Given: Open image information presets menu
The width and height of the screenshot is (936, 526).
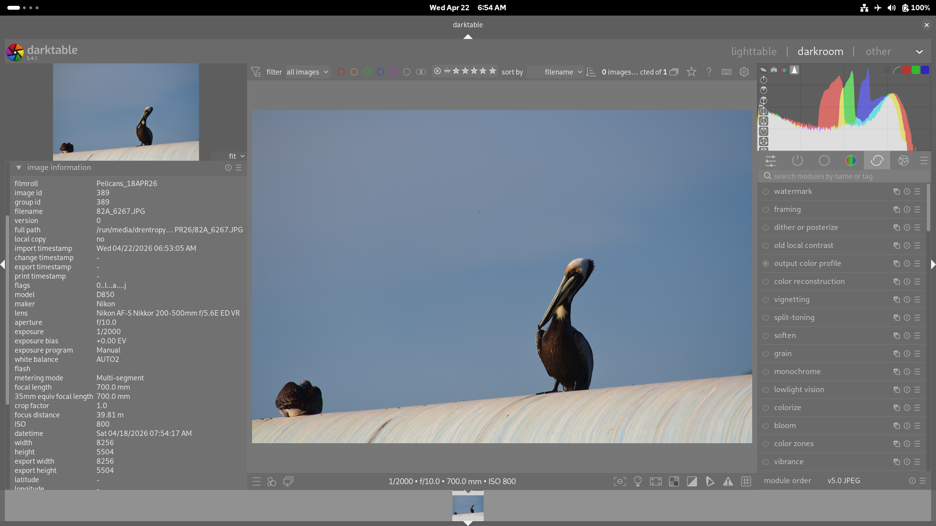Looking at the screenshot, I should 239,168.
